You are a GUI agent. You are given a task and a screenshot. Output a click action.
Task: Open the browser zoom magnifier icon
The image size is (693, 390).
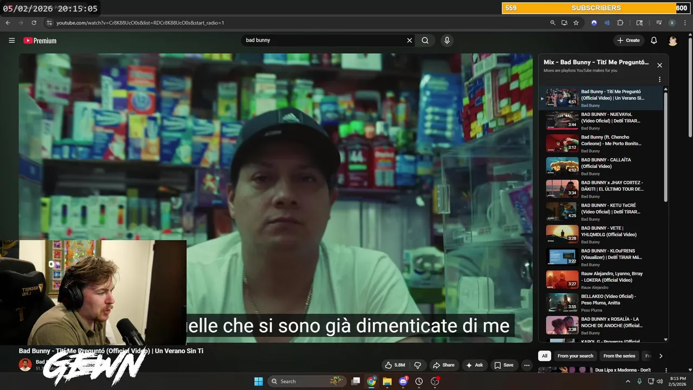click(552, 23)
